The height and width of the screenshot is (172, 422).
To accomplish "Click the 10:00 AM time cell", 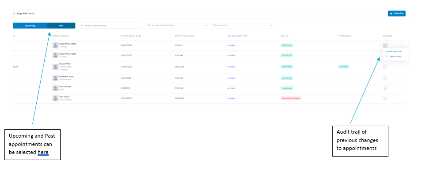I will tap(179, 55).
